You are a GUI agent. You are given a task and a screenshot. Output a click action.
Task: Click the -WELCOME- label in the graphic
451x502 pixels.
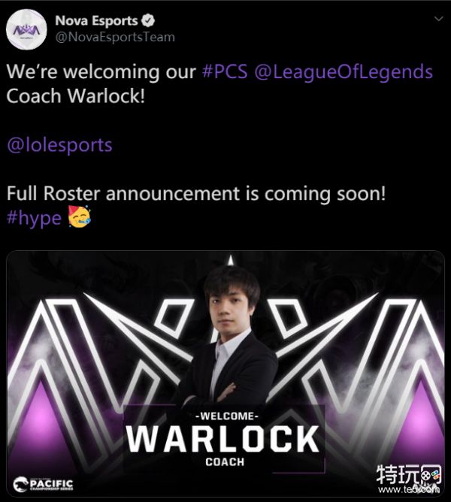227,416
